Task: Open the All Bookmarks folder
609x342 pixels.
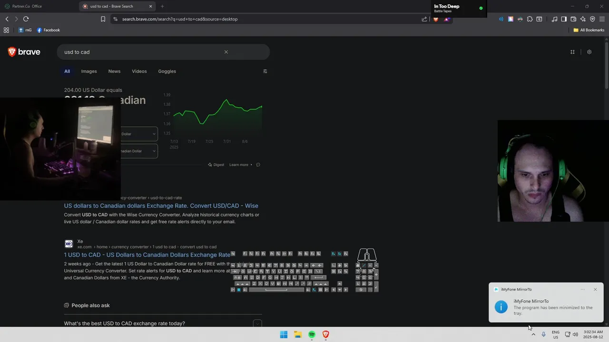Action: point(589,30)
